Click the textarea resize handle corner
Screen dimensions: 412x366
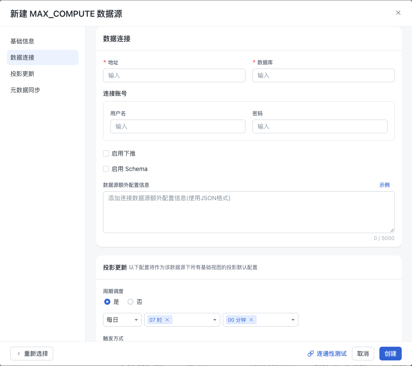click(x=392, y=230)
